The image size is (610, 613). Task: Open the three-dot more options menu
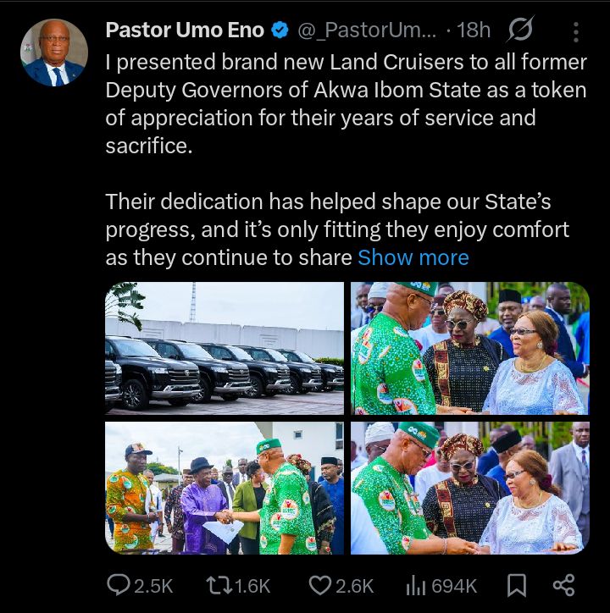coord(576,31)
